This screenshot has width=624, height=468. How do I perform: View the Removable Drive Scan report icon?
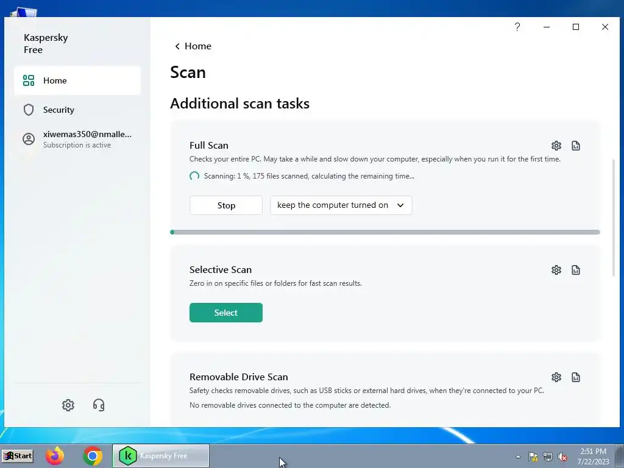(x=575, y=377)
